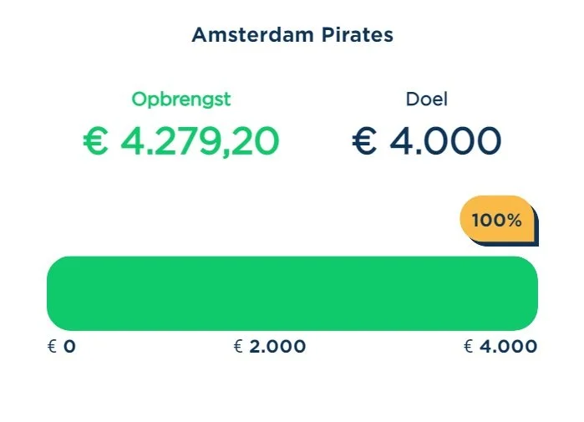
Task: Click the dark euro sign beside goal amount
Action: (x=364, y=140)
